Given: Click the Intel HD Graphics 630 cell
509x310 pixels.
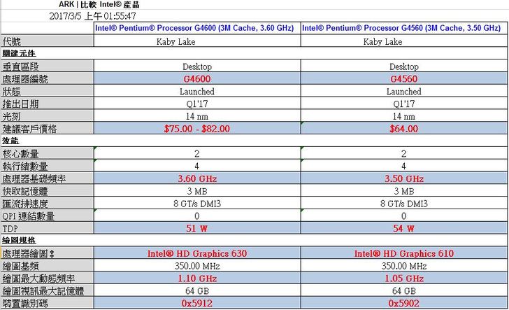Looking at the screenshot, I should pyautogui.click(x=197, y=253).
